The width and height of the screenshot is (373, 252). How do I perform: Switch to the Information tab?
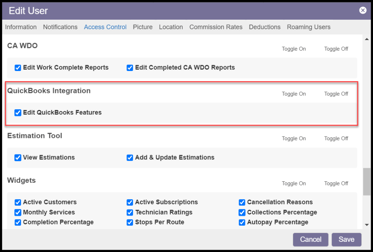(x=21, y=27)
